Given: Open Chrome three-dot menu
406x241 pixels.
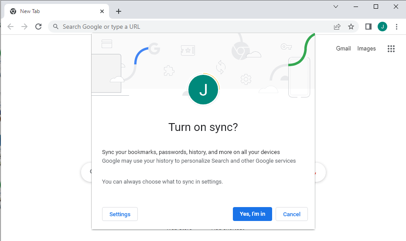Looking at the screenshot, I should click(x=396, y=27).
